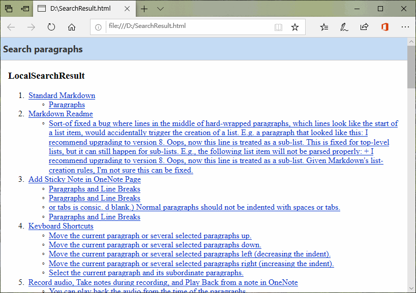
Task: Open Move paragraphs up link
Action: pyautogui.click(x=150, y=236)
